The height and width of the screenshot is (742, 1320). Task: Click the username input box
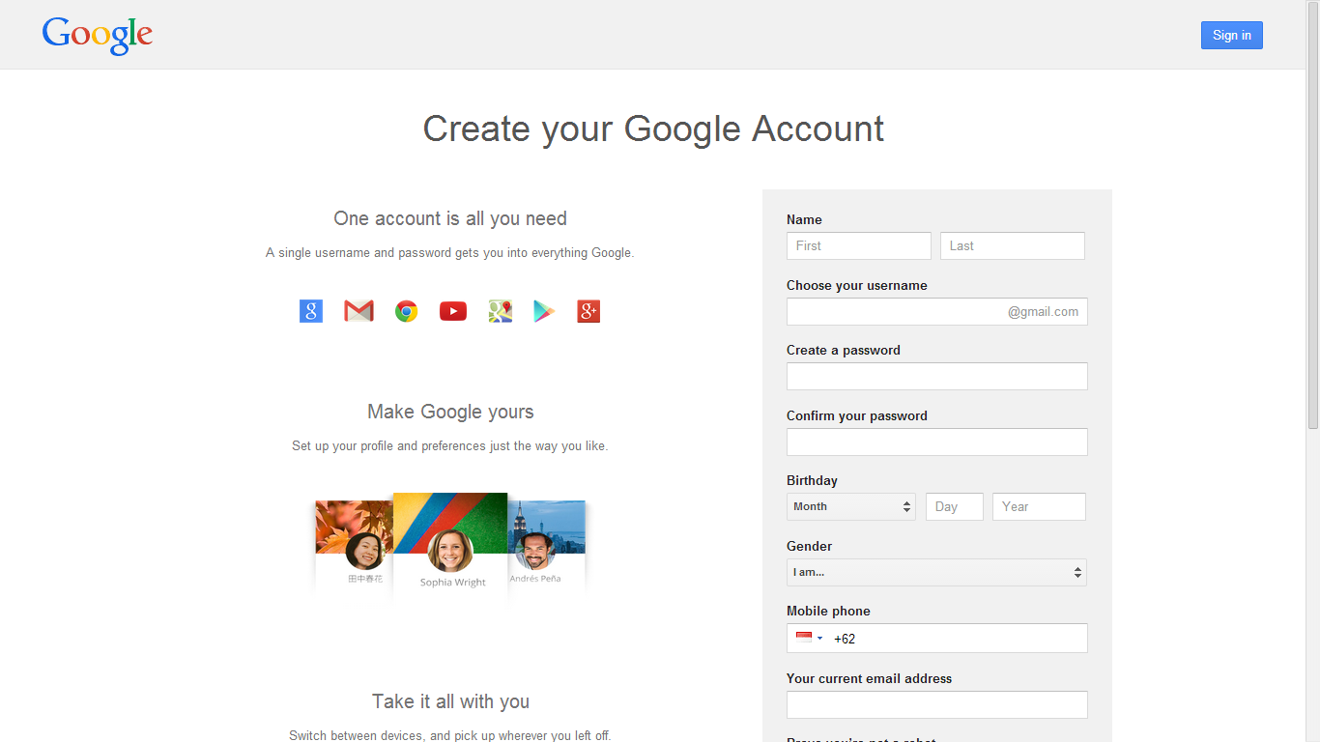(x=894, y=311)
